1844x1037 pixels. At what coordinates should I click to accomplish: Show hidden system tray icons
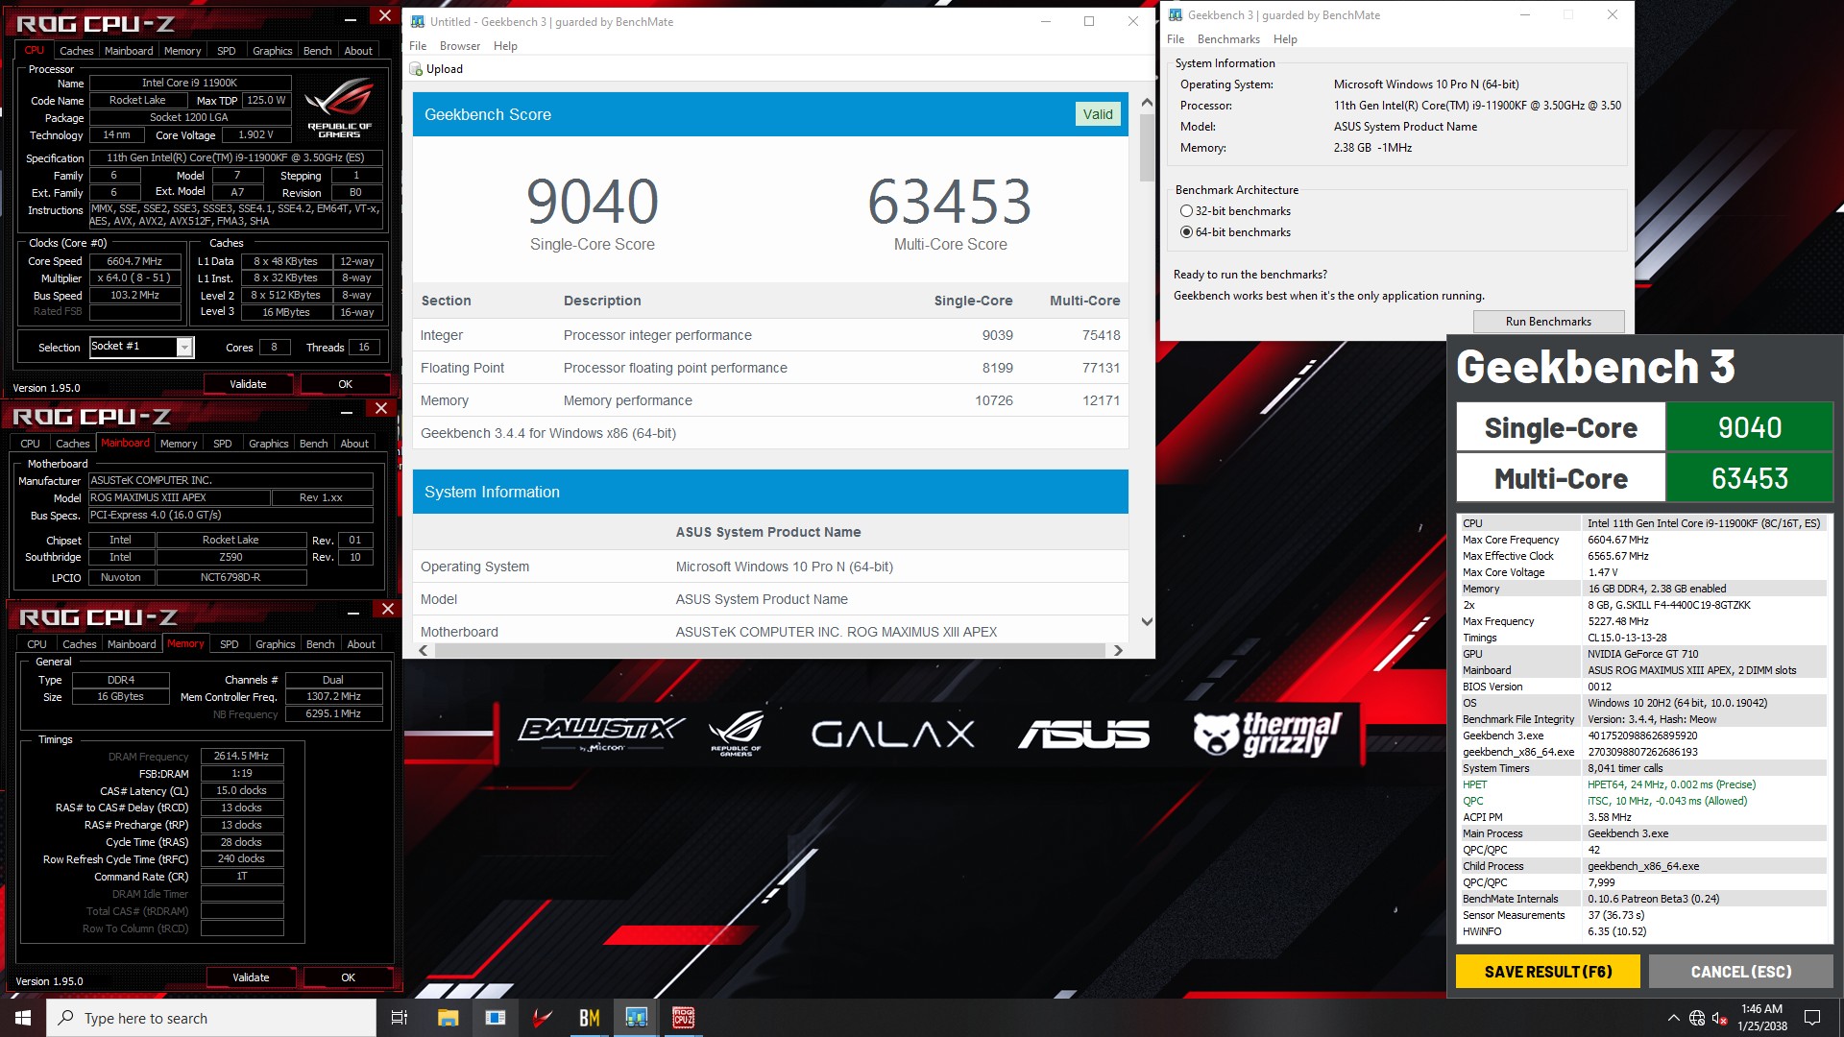(1673, 1018)
